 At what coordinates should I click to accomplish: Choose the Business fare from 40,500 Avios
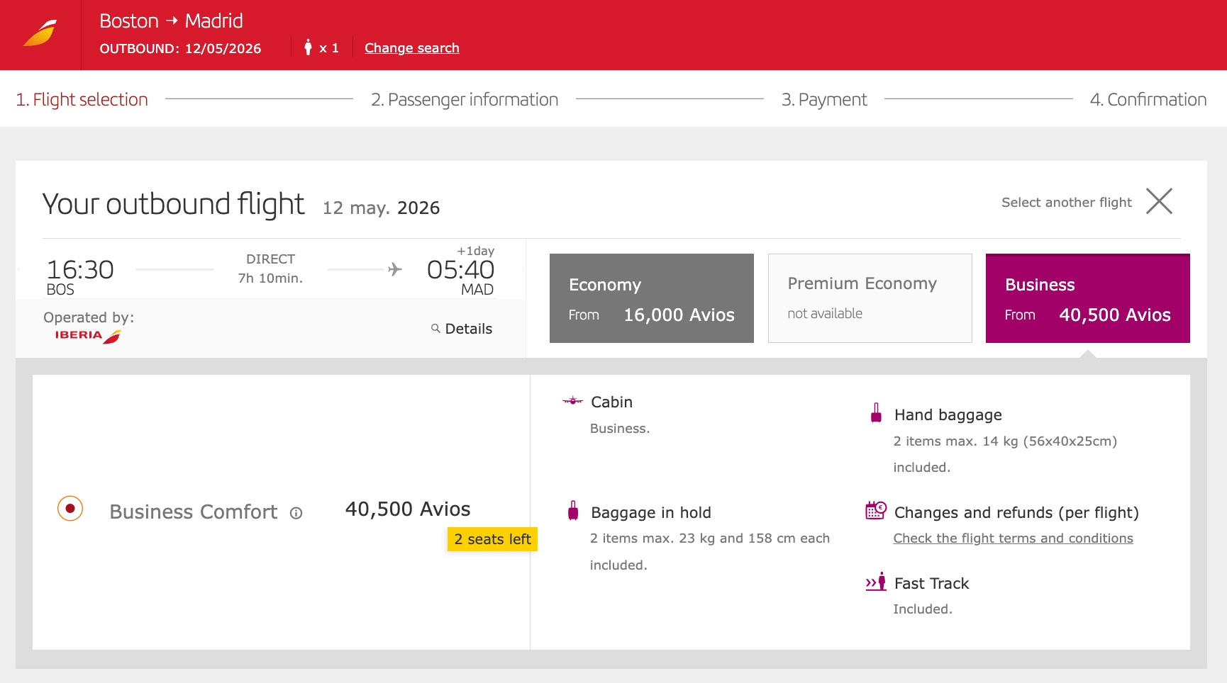(x=1087, y=298)
